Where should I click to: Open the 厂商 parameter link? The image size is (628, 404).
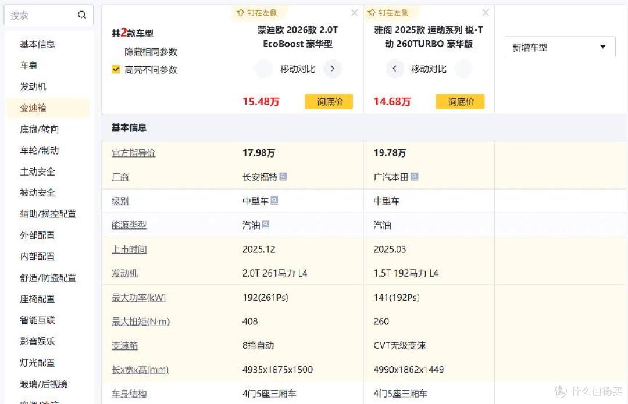coord(120,177)
